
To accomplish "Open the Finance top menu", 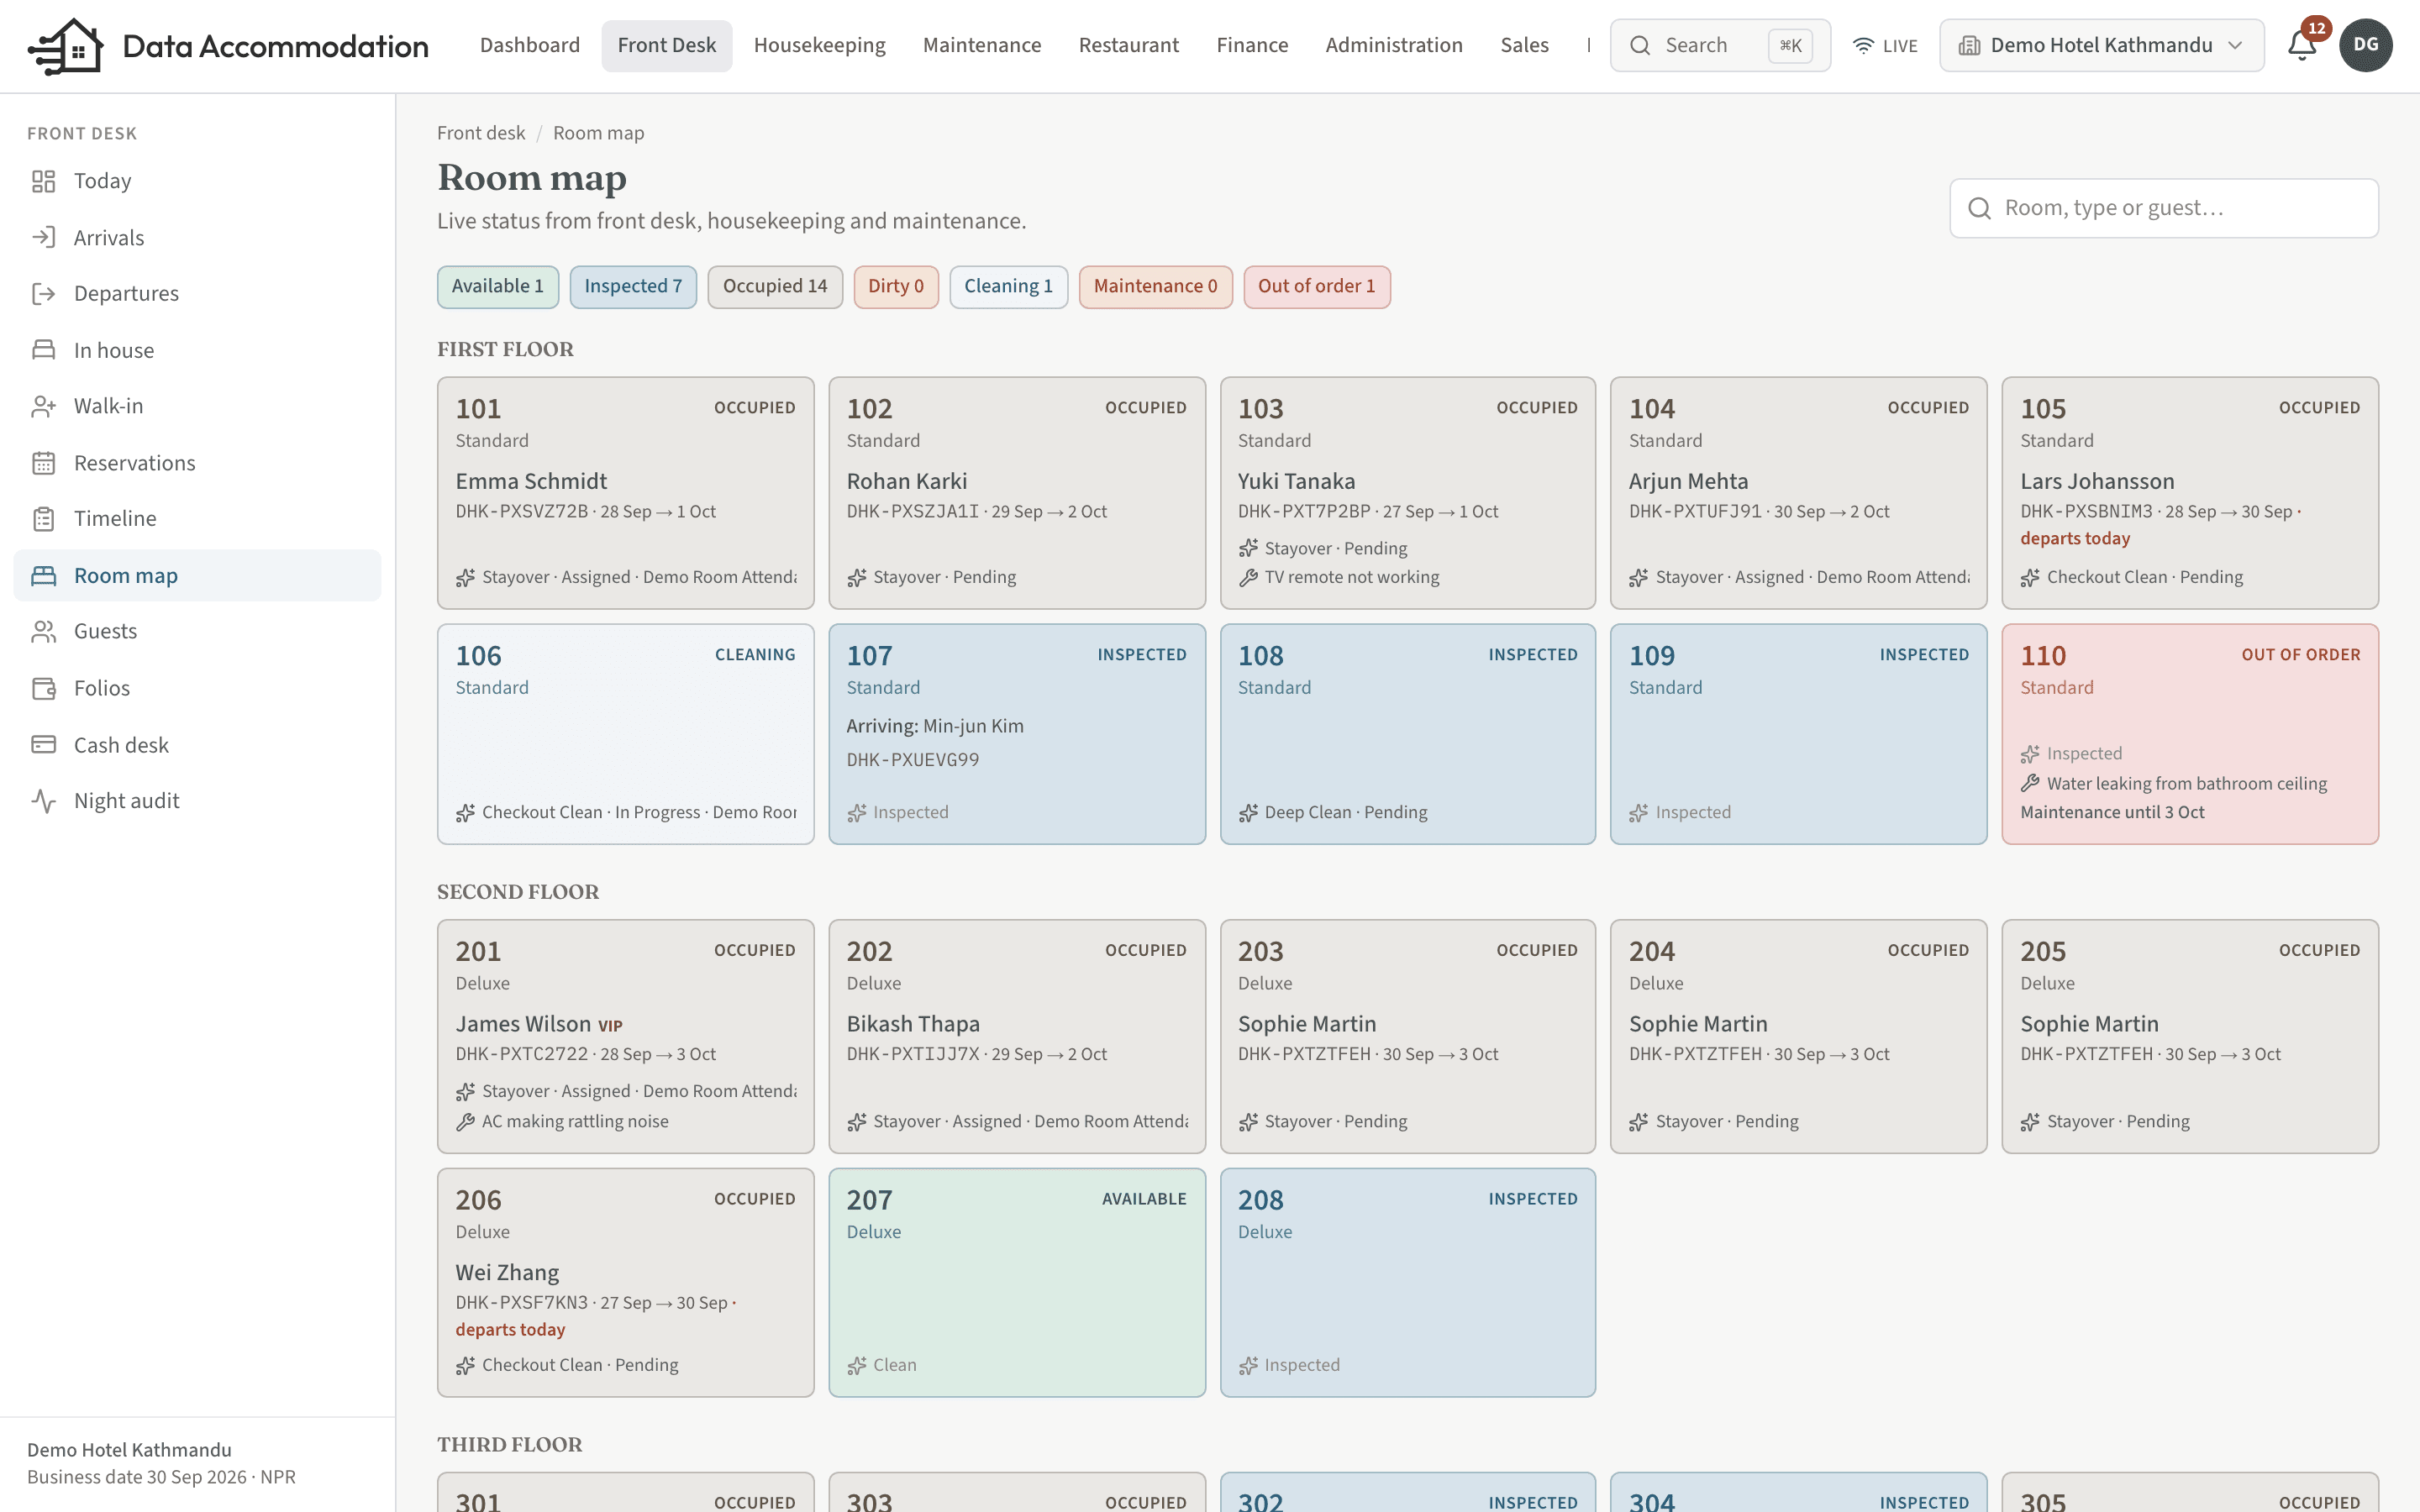I will pos(1252,45).
